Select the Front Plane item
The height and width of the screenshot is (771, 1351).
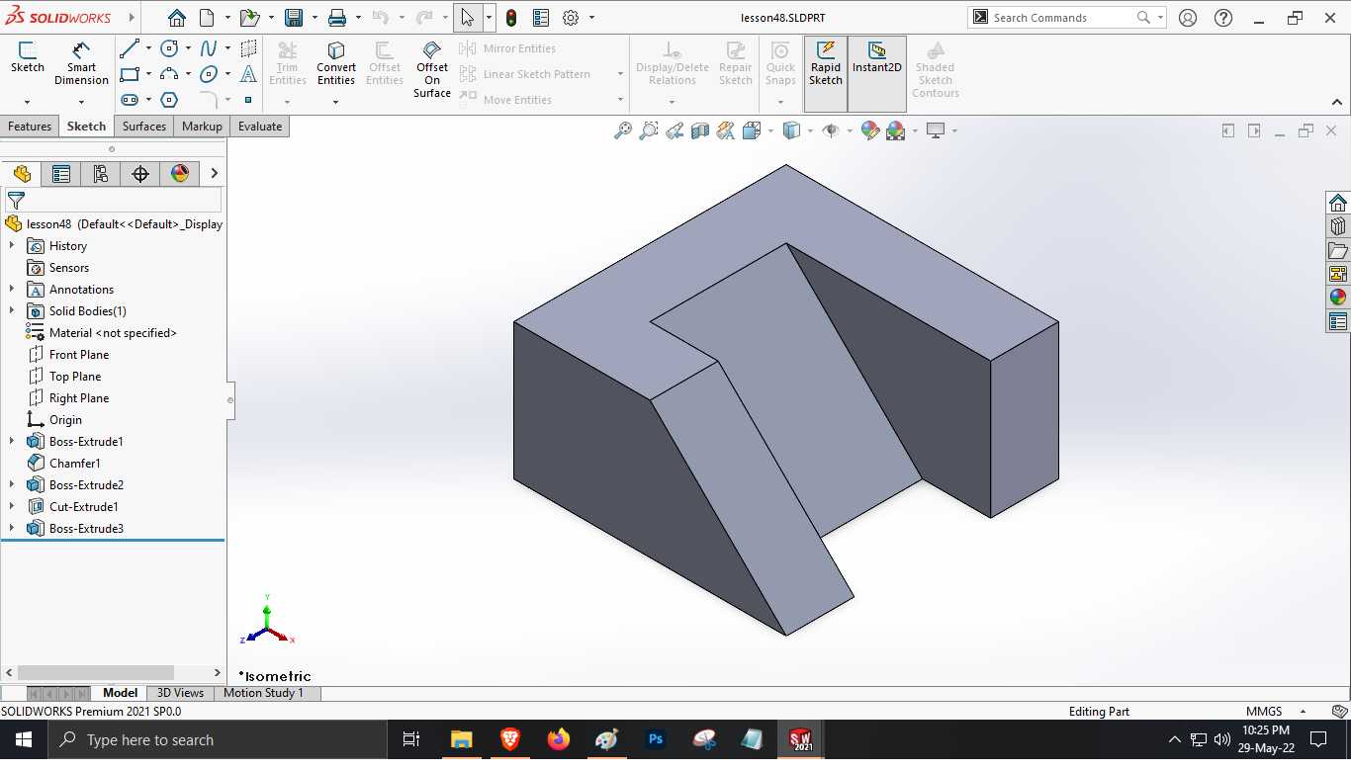[x=79, y=354]
